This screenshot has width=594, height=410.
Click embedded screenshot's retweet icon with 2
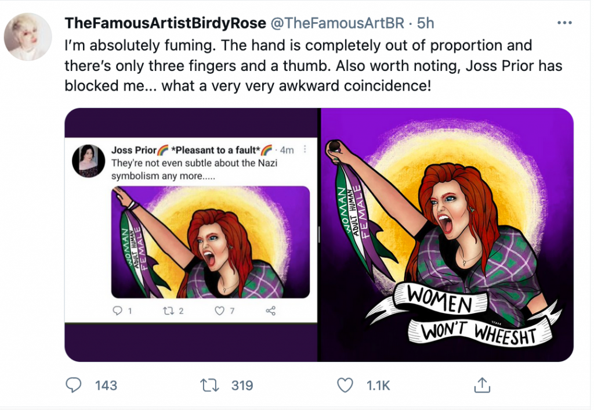168,311
